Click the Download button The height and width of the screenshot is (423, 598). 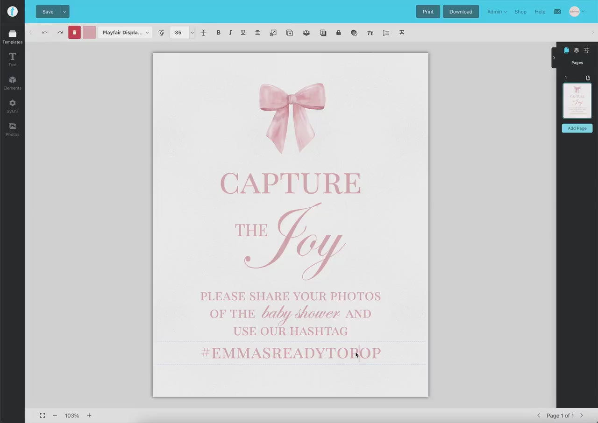click(x=461, y=12)
